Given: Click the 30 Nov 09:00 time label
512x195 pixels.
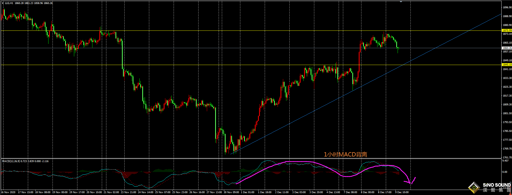Looking at the screenshot, I should [x=231, y=192].
